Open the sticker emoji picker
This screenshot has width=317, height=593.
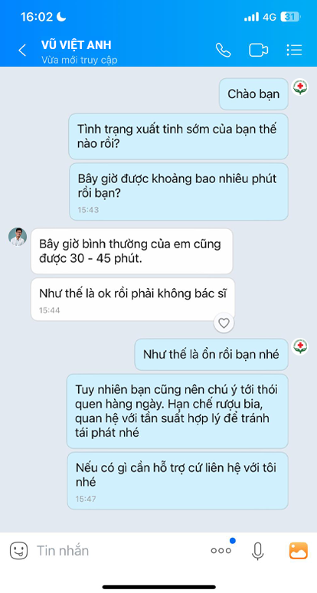point(18,551)
